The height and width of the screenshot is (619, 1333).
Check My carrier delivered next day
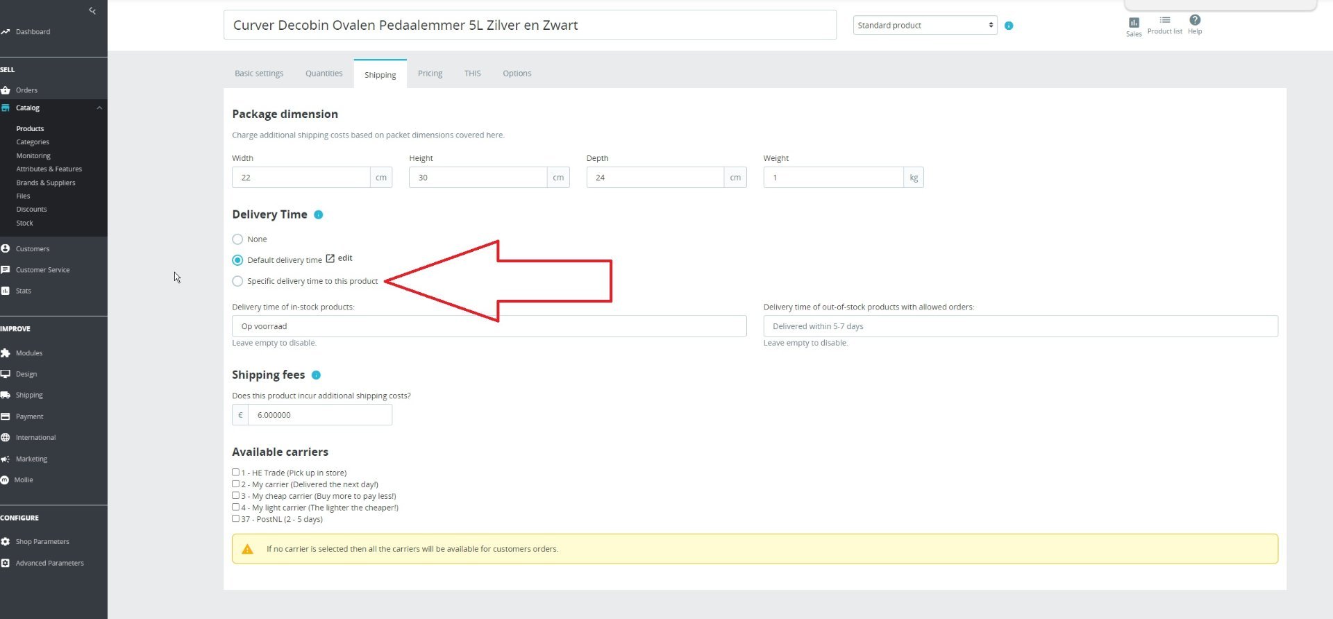(235, 484)
